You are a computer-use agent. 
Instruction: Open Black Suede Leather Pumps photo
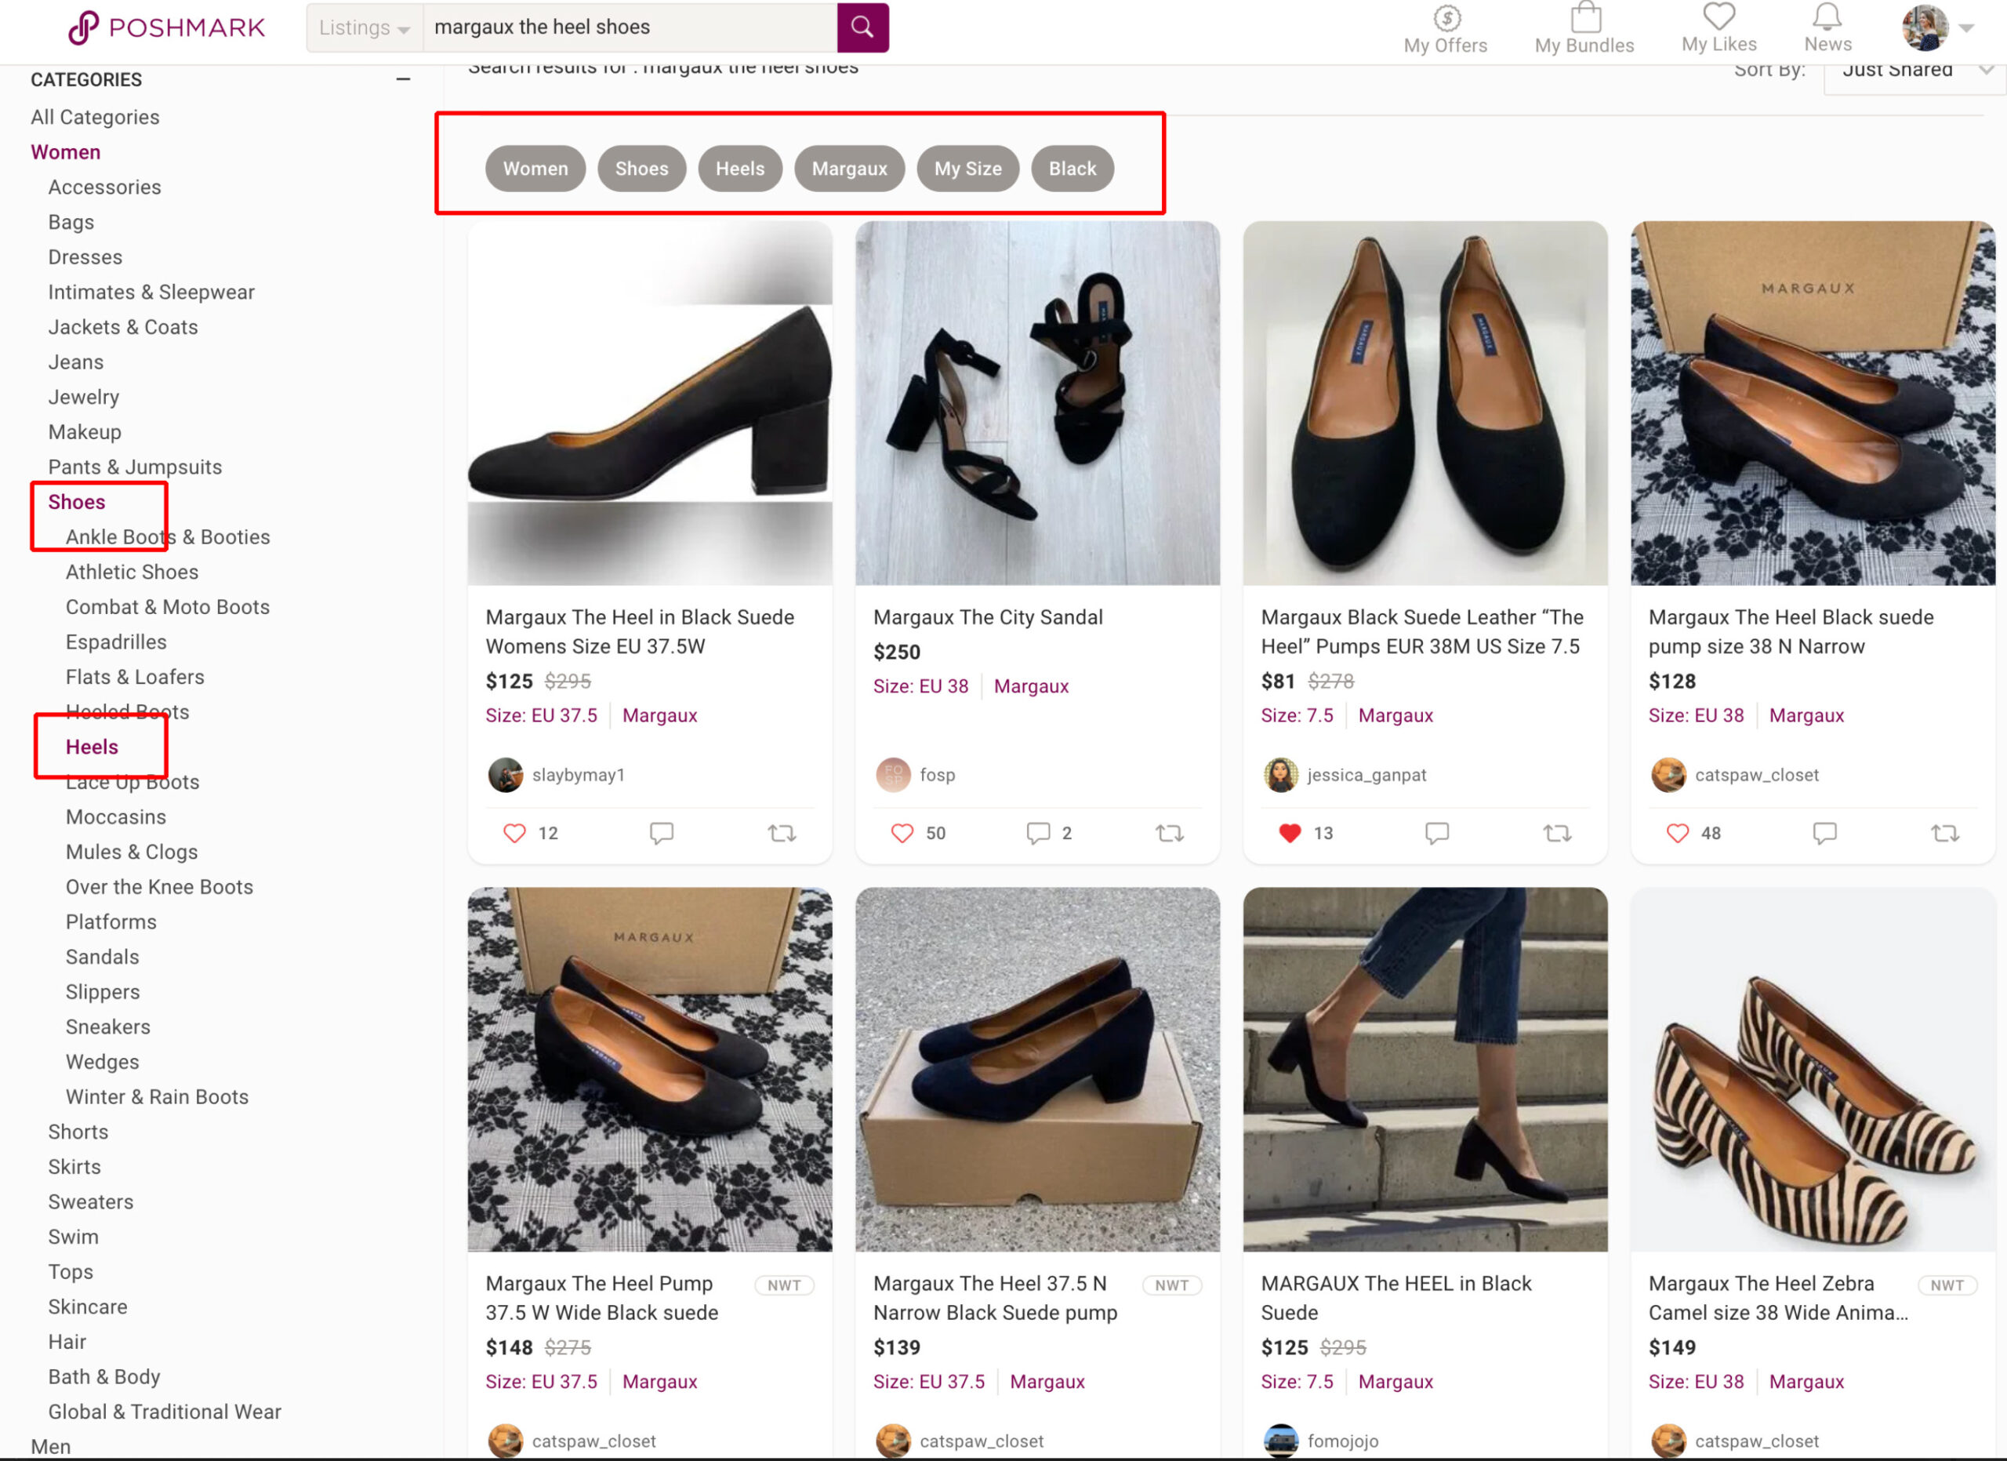(1424, 402)
